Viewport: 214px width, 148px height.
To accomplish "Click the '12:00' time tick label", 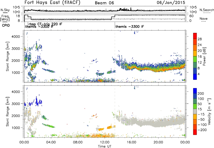I will coord(105,142).
